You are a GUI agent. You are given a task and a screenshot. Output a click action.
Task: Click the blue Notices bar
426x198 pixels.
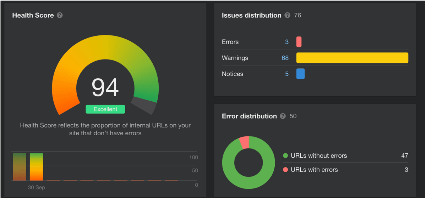pyautogui.click(x=300, y=74)
